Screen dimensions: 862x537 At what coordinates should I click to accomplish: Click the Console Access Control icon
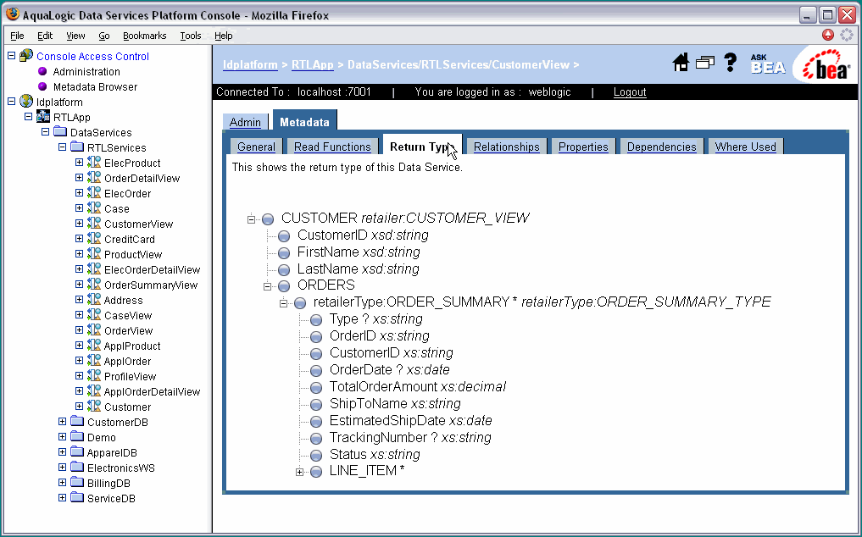(25, 56)
